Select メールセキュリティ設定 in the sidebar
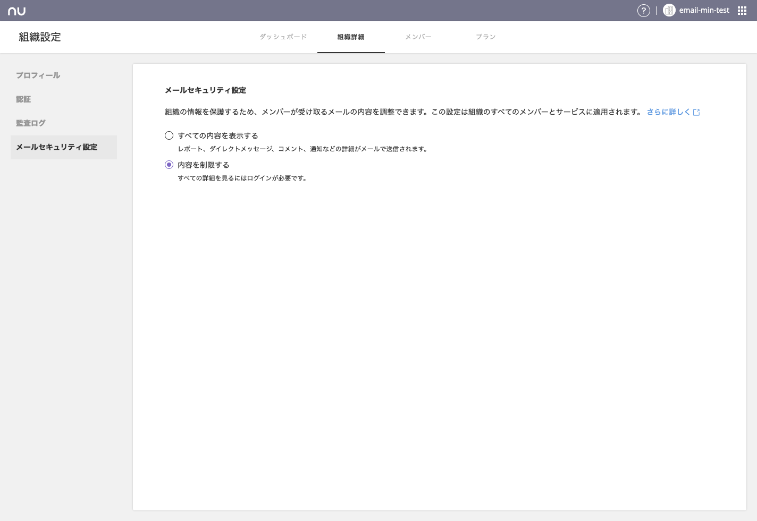757x521 pixels. point(57,147)
